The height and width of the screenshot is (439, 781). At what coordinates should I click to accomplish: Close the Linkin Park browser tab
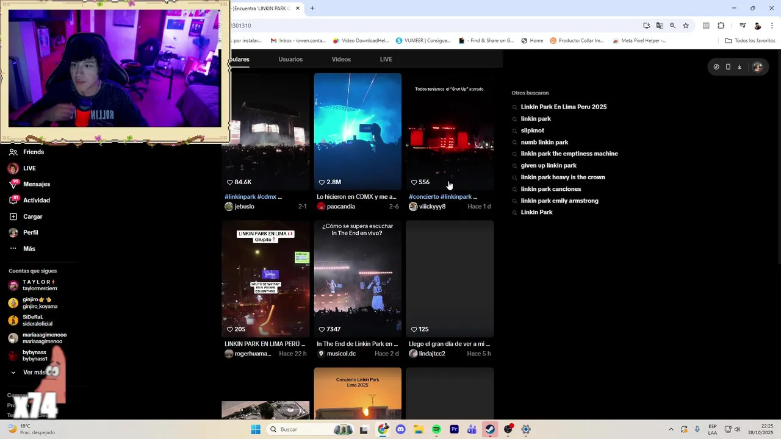tap(298, 8)
